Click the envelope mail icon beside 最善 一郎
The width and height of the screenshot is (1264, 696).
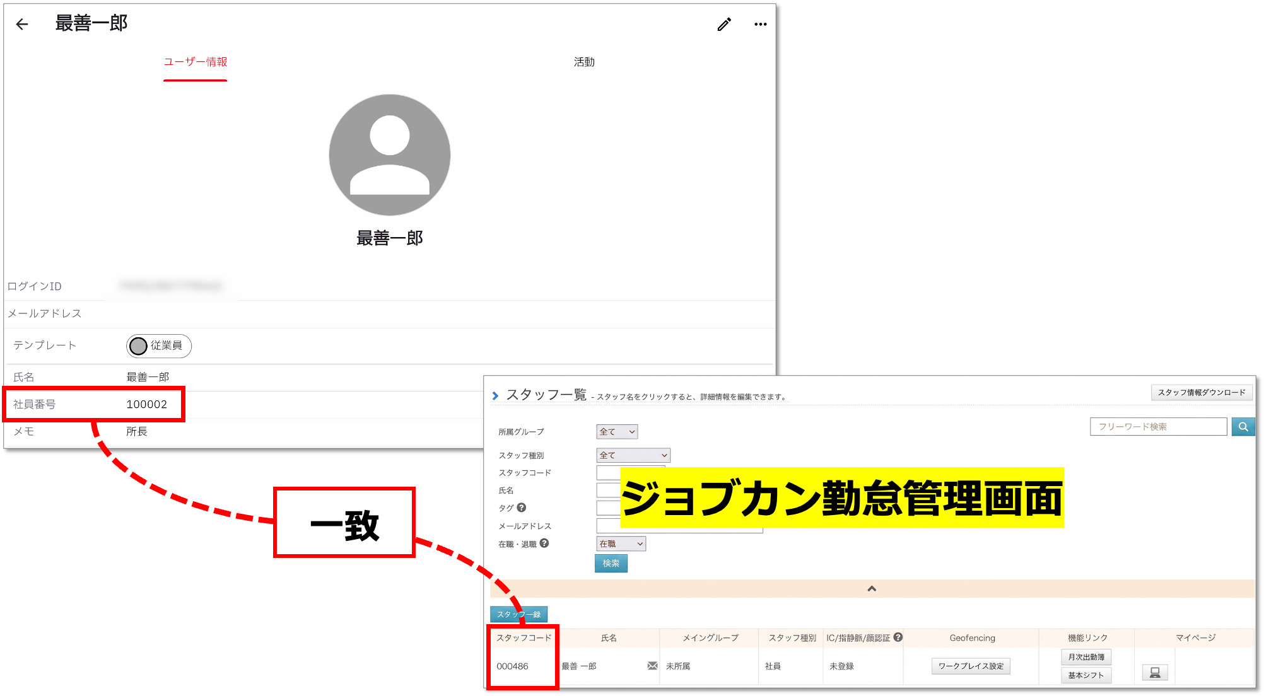(x=652, y=666)
